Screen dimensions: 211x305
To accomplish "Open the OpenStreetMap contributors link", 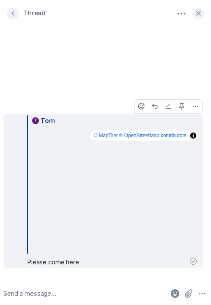I will 153,136.
